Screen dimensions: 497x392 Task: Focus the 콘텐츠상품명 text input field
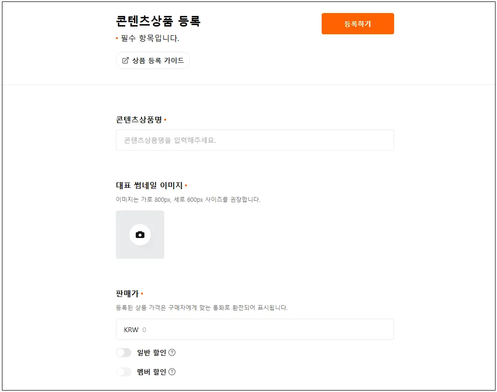[255, 140]
